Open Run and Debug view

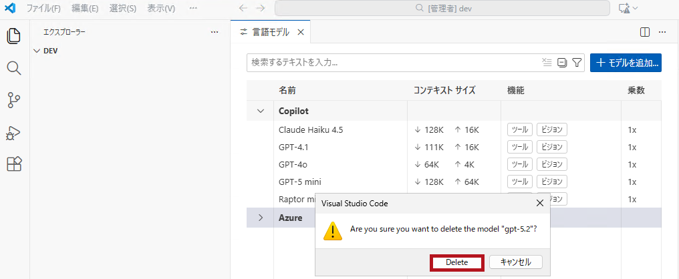pyautogui.click(x=14, y=132)
